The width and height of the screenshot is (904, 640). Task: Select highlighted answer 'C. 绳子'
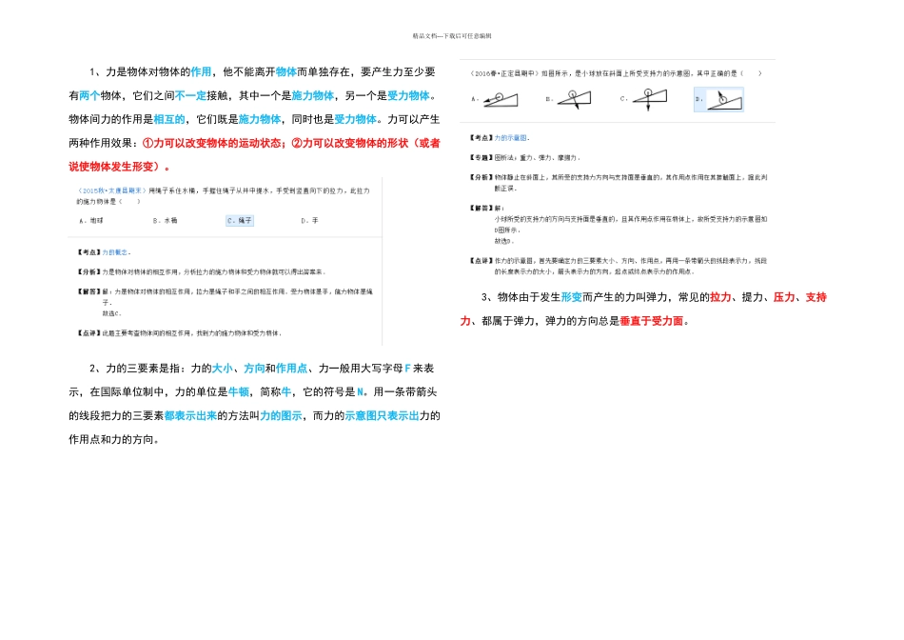(x=239, y=220)
